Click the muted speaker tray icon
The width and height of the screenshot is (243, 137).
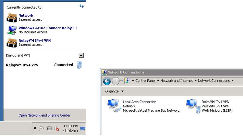coord(57,129)
